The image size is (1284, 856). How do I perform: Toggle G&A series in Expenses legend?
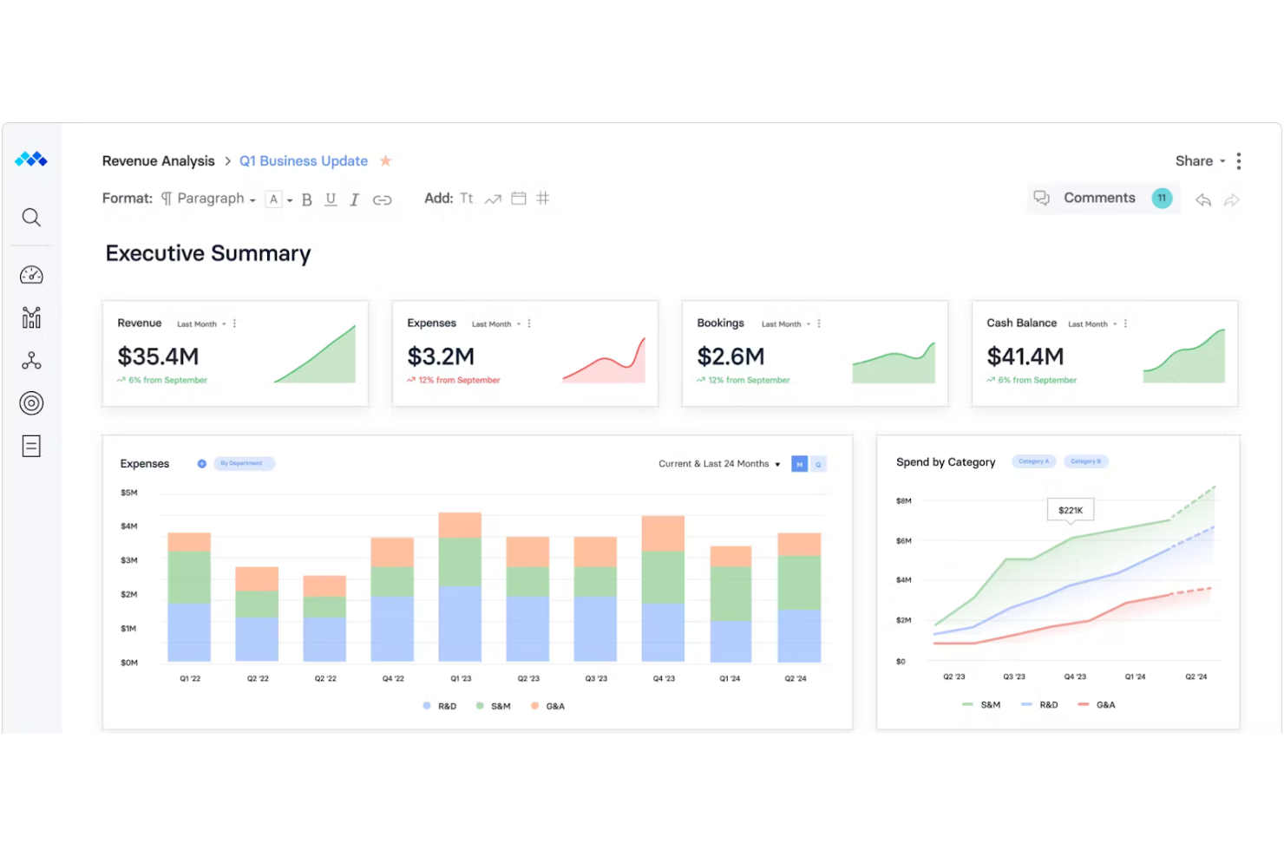[x=548, y=706]
